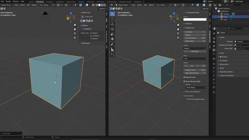Click the pan hand icon in right viewport
249x140 pixels.
click(x=178, y=29)
